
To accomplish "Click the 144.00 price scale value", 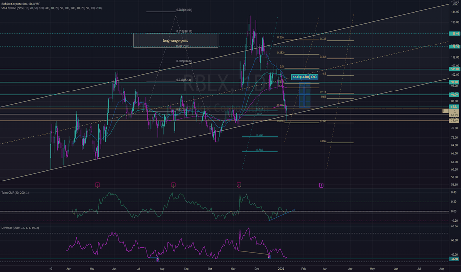I will (455, 12).
